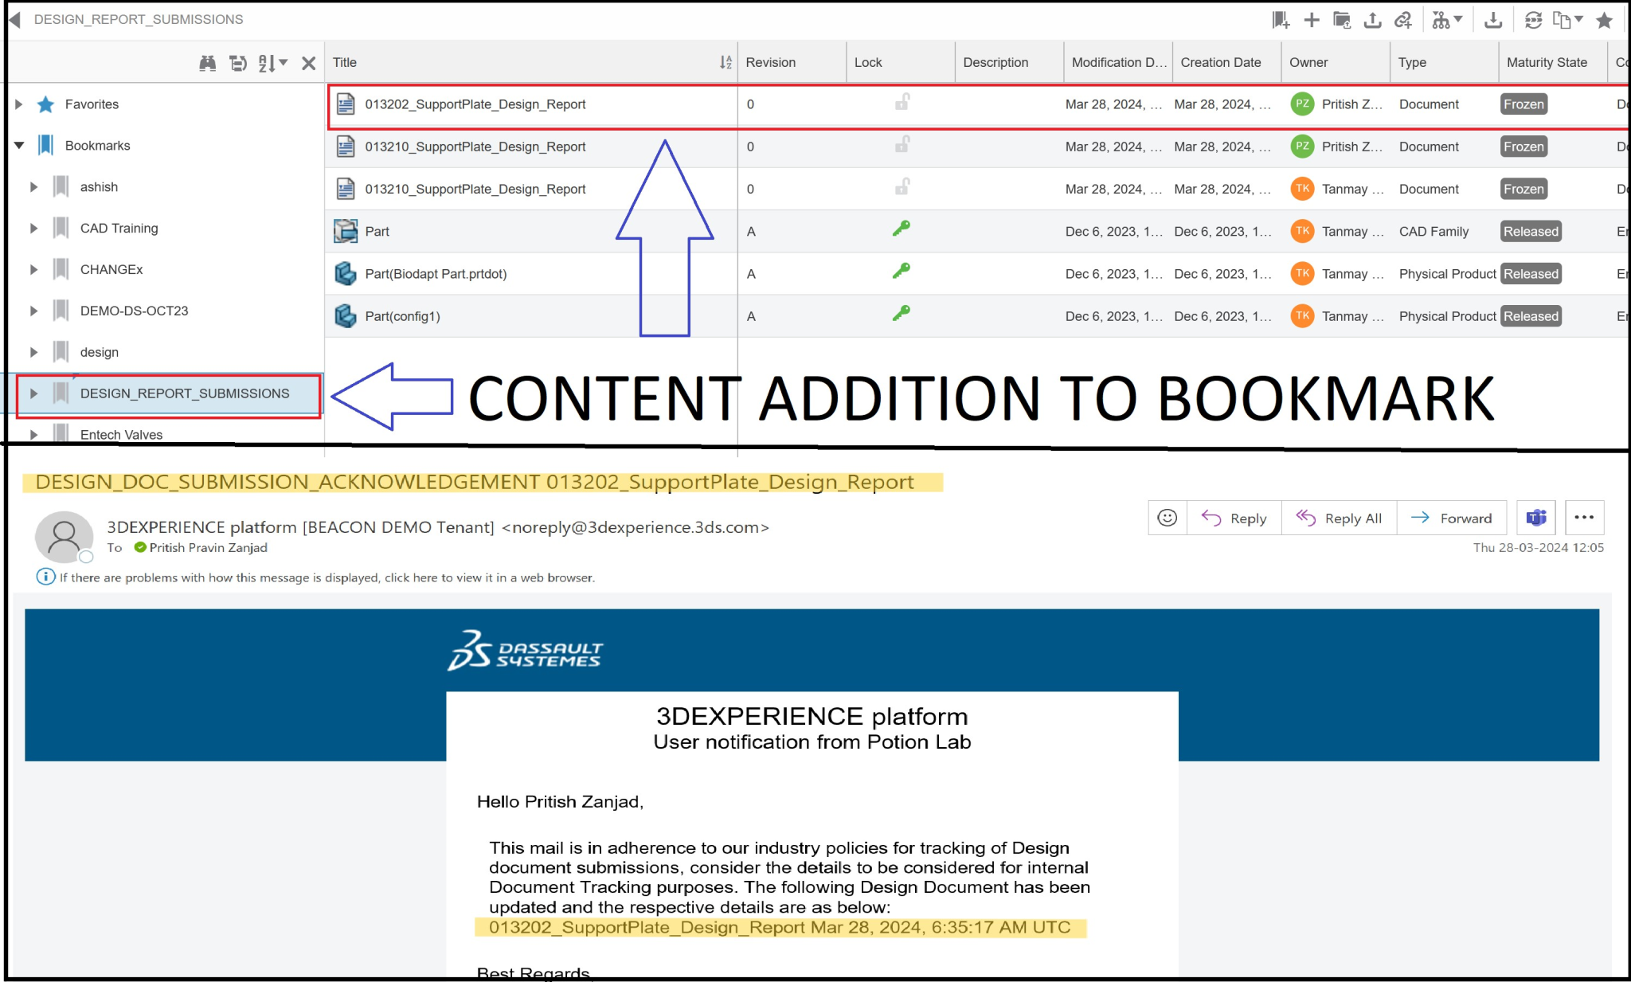Screen dimensions: 1631x982
Task: Click Released badge in CAD Family row
Action: (x=1531, y=231)
